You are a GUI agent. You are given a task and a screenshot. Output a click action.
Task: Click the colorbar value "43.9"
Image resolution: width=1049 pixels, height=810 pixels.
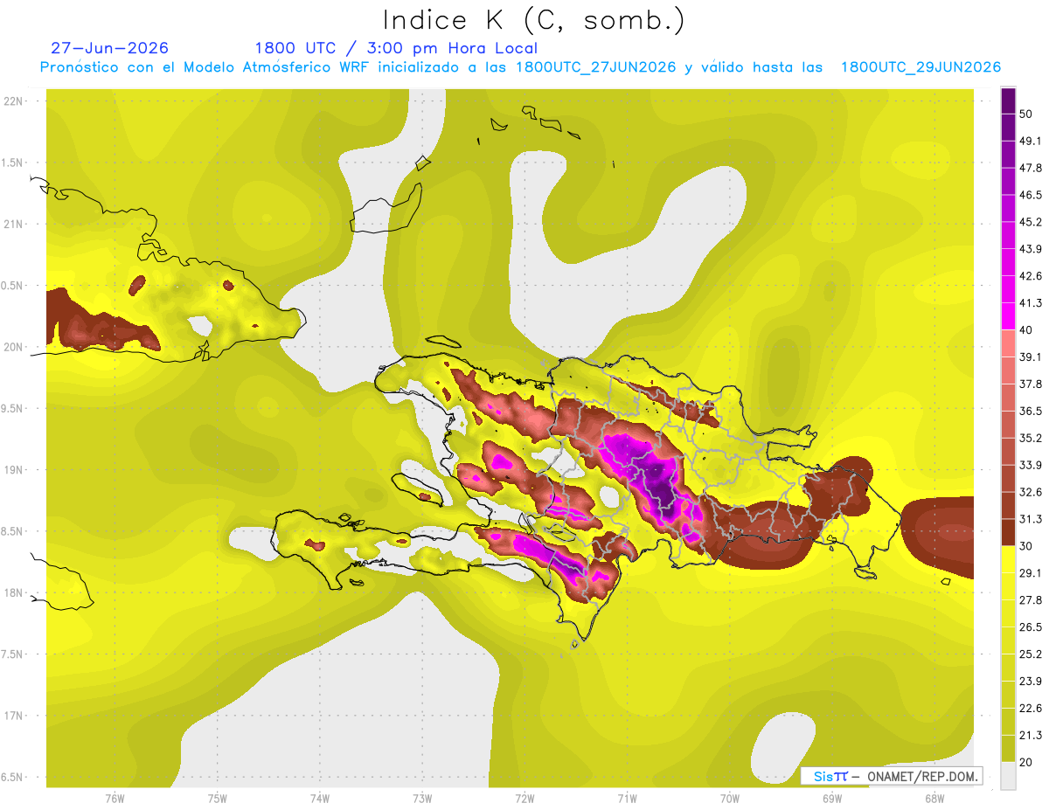pos(1032,249)
